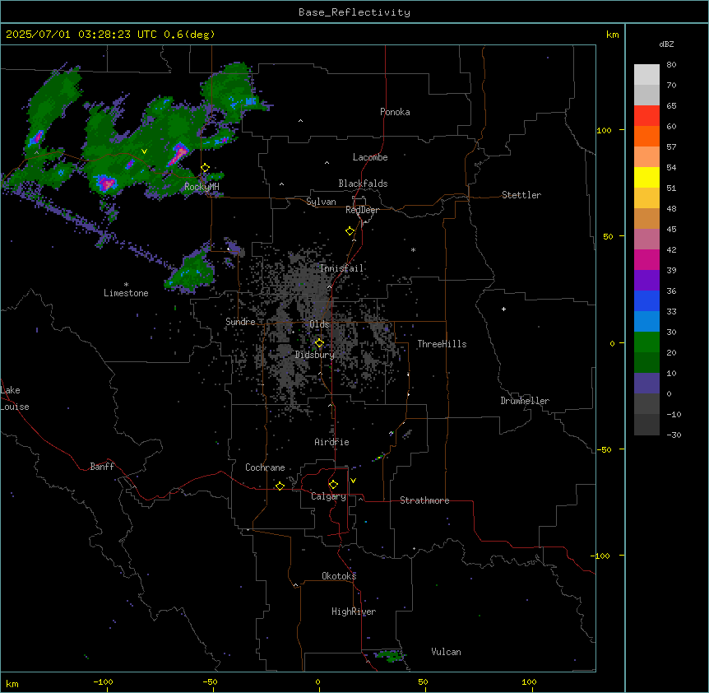709x693 pixels.
Task: Click the Airdrie city label
Action: tap(331, 441)
